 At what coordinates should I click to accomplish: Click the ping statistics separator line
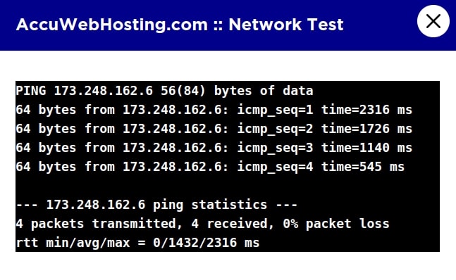pos(156,205)
